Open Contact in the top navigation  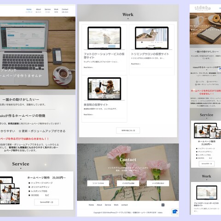pyautogui.click(x=65, y=10)
